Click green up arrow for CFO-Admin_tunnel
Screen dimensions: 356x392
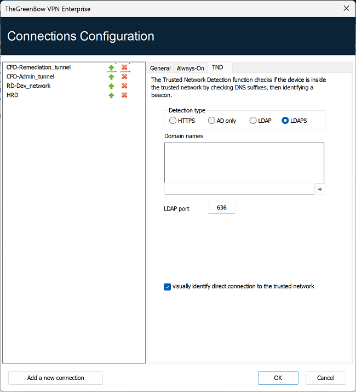click(x=111, y=77)
